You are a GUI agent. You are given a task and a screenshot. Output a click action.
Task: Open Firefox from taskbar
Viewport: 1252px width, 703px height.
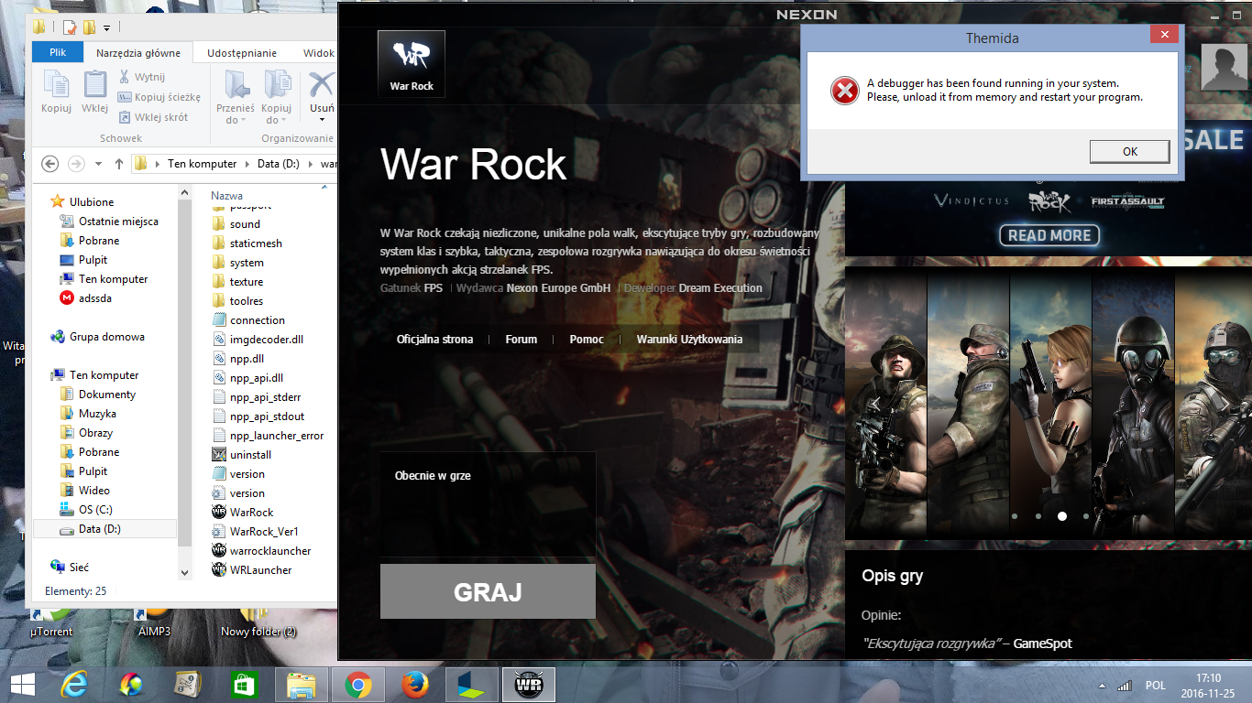pos(414,685)
